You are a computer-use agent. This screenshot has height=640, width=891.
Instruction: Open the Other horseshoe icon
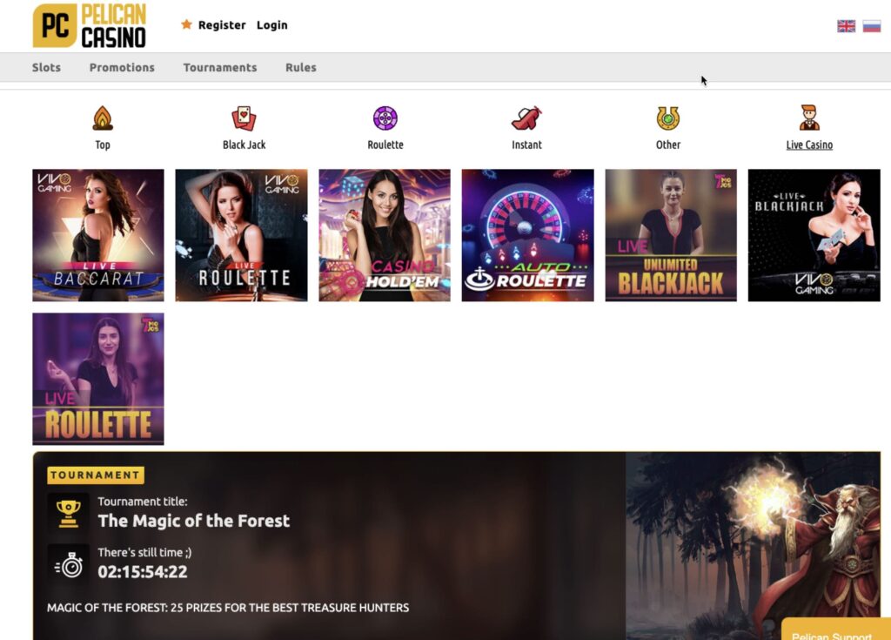[x=668, y=118]
